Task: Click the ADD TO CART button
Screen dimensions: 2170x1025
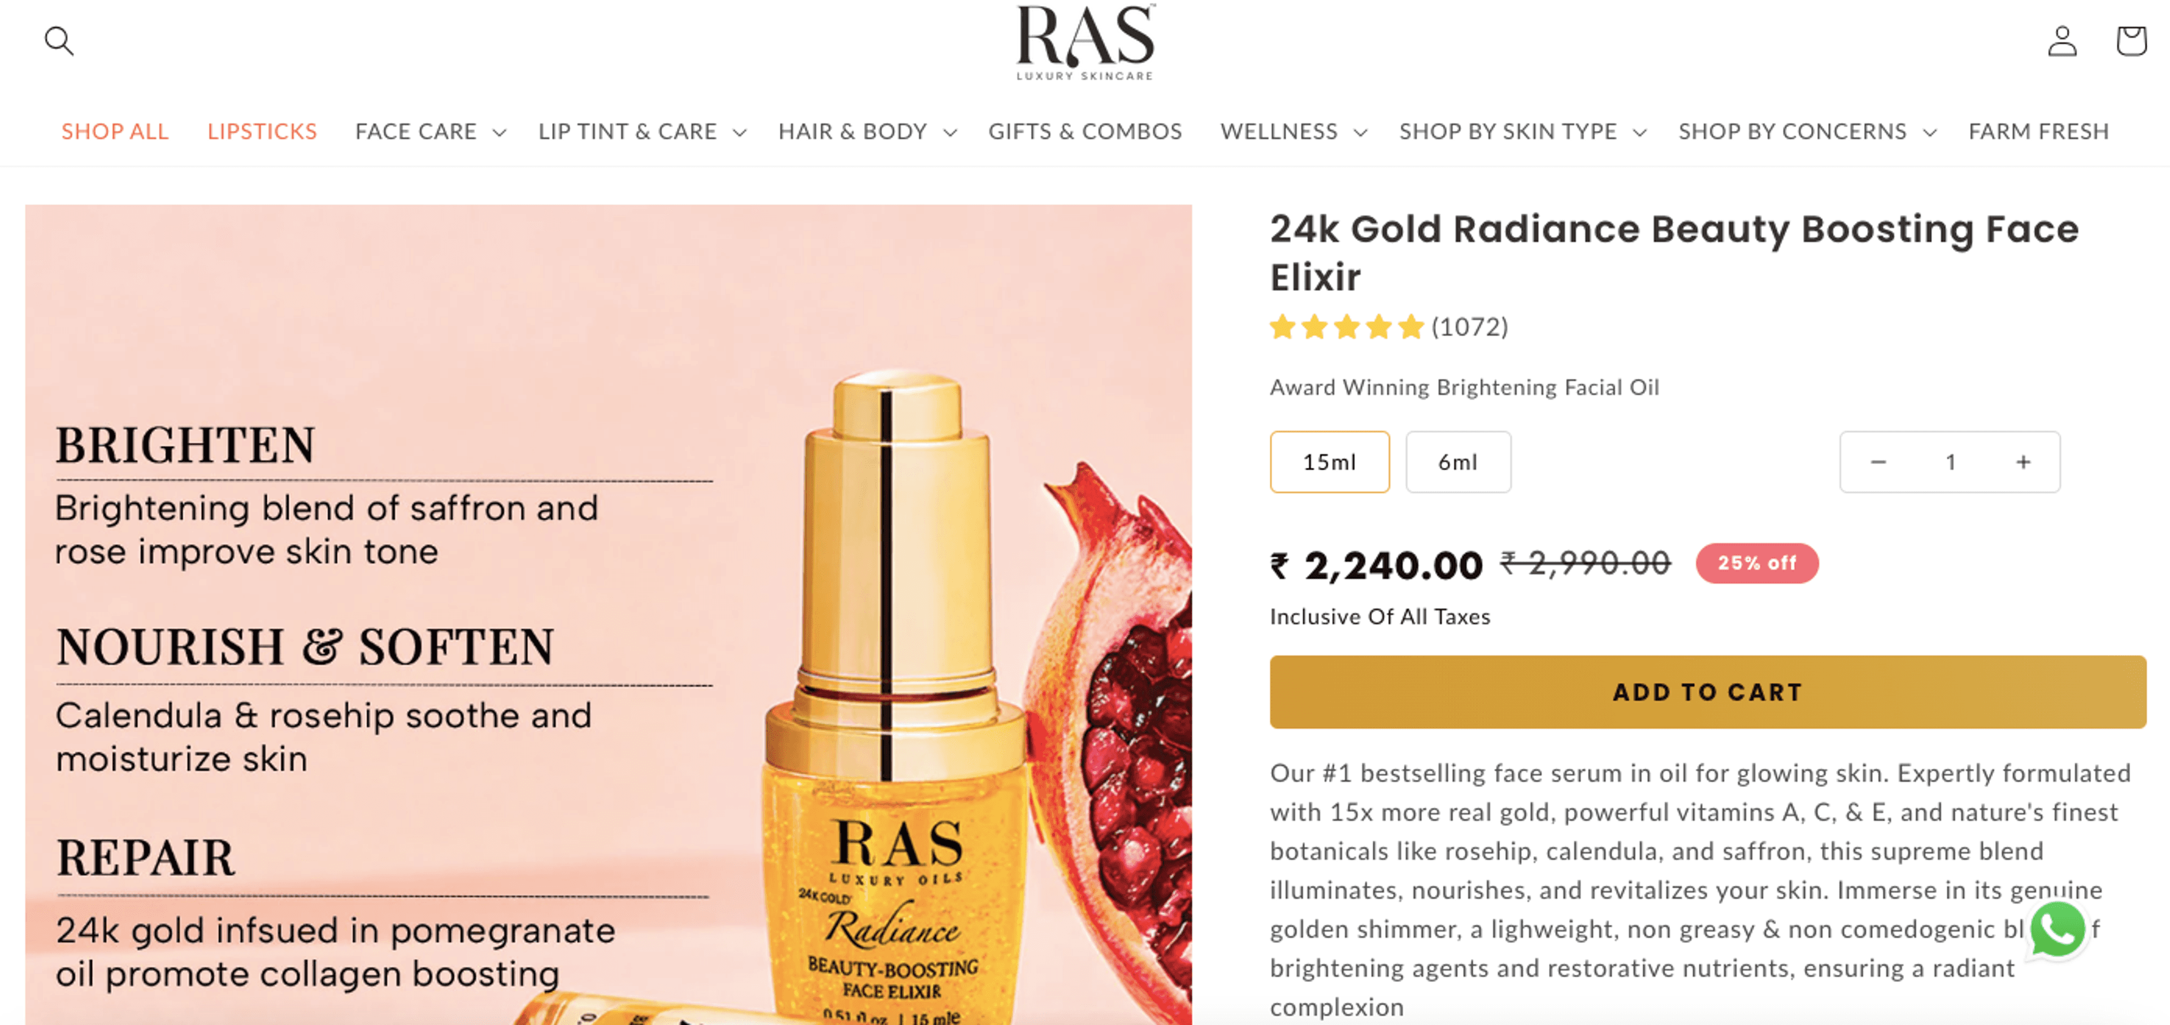Action: click(x=1708, y=692)
